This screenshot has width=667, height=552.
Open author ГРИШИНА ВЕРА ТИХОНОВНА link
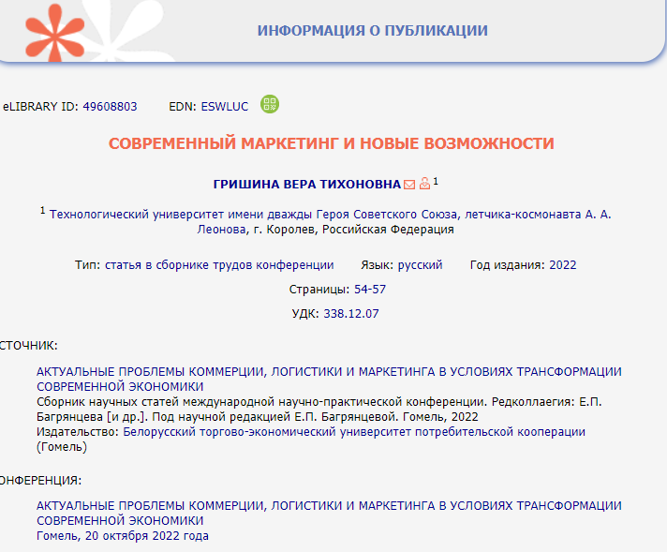(307, 185)
